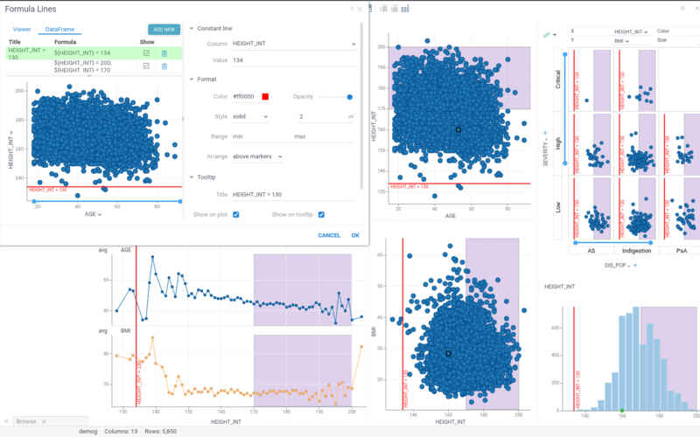Collapse the Format section
Viewport: 700px width, 437px height.
pyautogui.click(x=192, y=80)
